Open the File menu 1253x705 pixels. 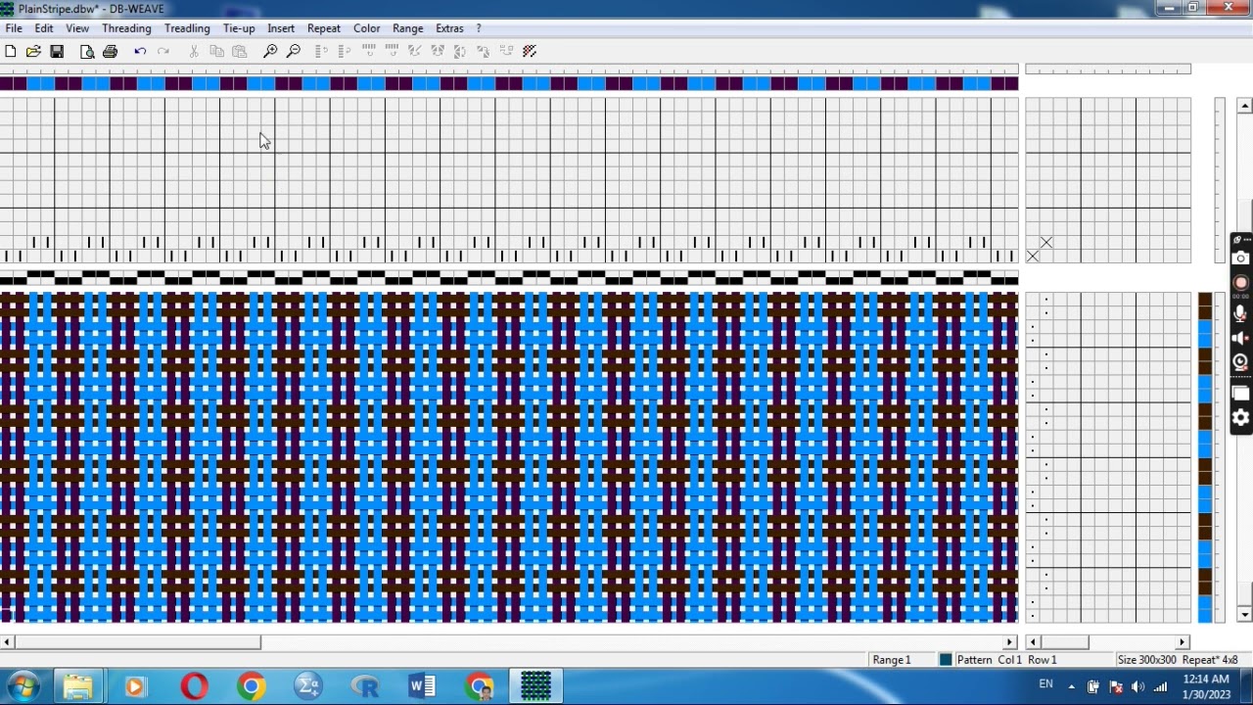tap(14, 28)
